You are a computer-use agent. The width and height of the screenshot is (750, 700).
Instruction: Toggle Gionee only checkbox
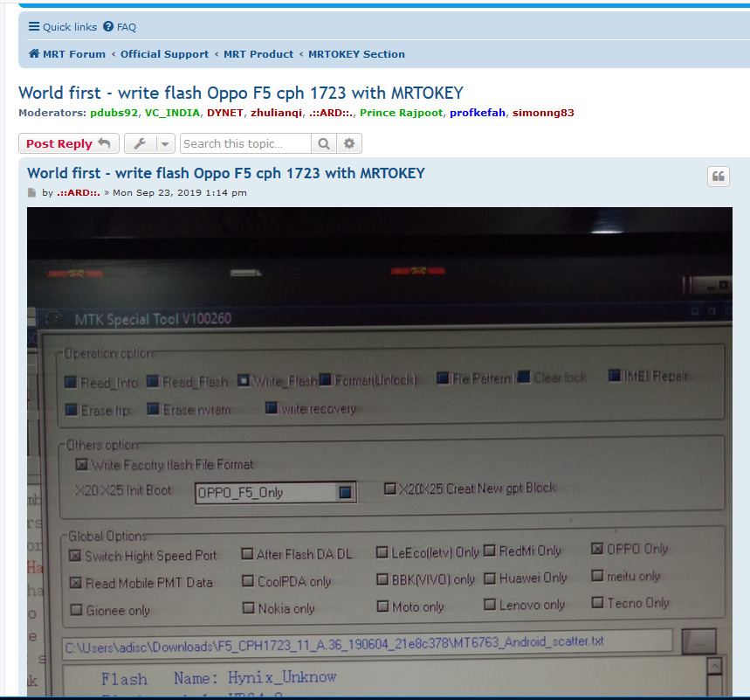point(76,610)
